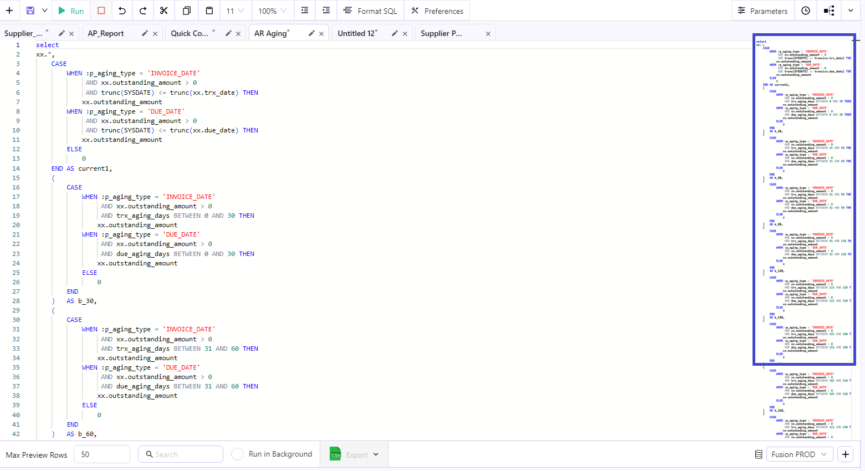This screenshot has width=865, height=471.
Task: Redo the last edit
Action: point(143,11)
